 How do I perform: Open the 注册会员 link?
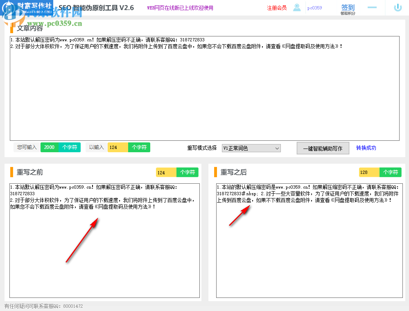tap(276, 8)
